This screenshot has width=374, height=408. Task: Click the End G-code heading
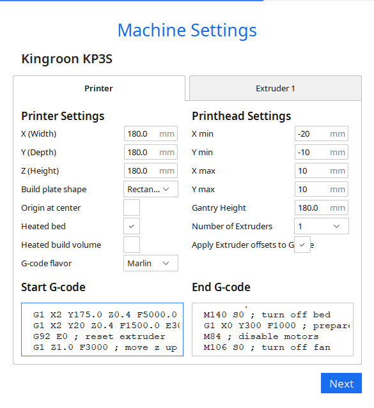221,287
